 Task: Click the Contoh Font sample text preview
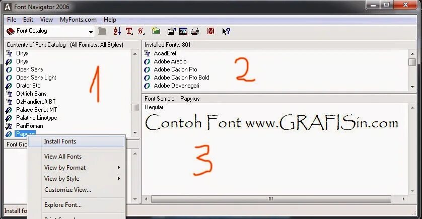click(271, 122)
